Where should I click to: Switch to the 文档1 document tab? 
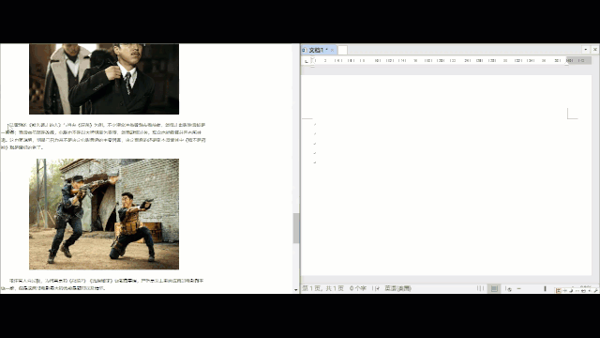tap(318, 50)
